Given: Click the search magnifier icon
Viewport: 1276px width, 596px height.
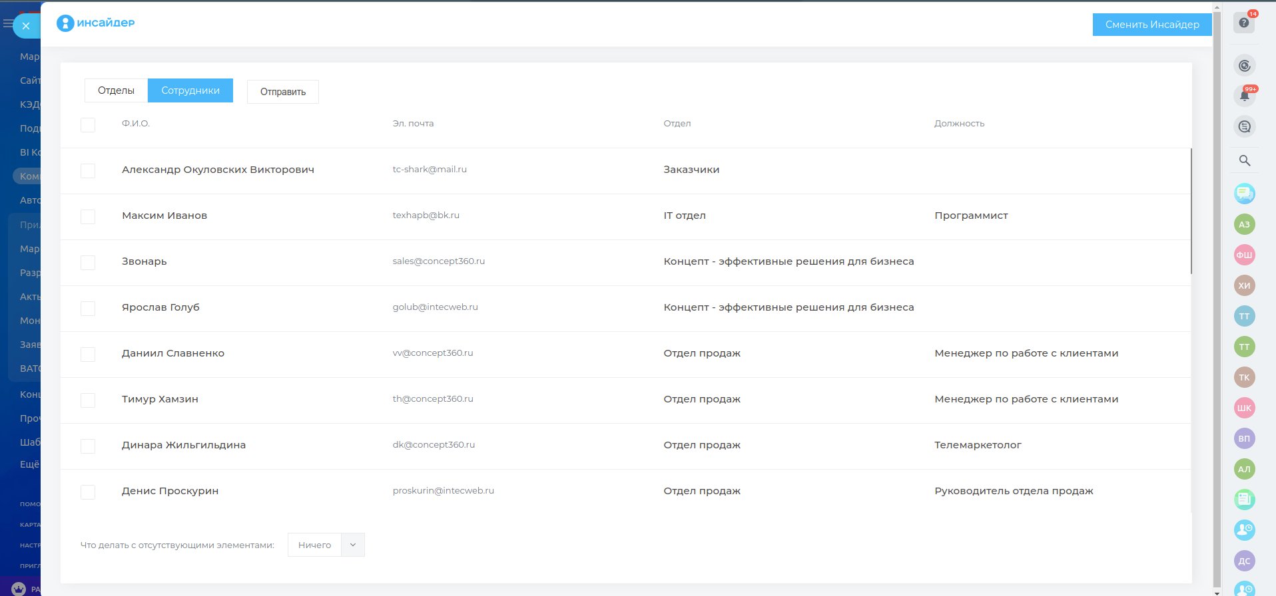Looking at the screenshot, I should point(1244,160).
